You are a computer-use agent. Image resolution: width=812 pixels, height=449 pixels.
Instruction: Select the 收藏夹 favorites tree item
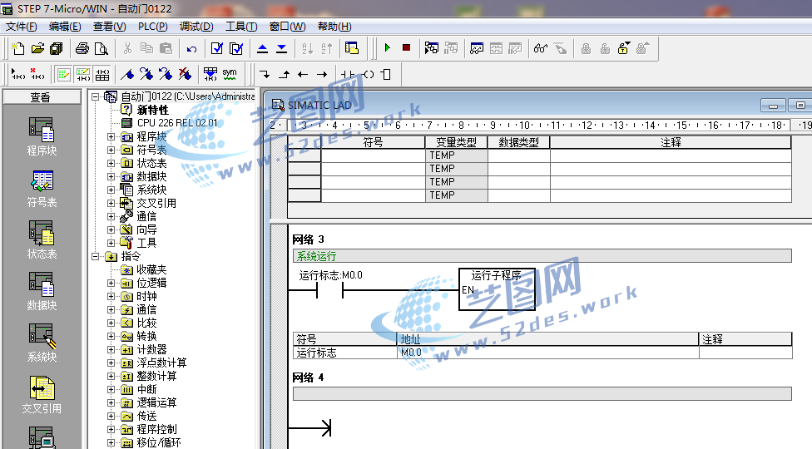pos(151,269)
